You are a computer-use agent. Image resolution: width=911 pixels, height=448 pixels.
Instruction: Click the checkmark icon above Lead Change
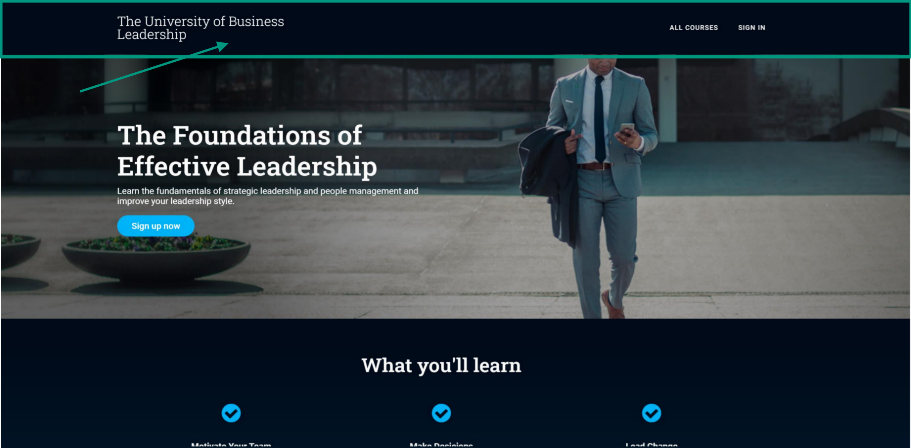coord(651,413)
